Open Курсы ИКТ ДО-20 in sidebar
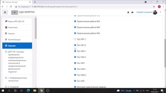The height and width of the screenshot is (93, 166). pos(17,21)
